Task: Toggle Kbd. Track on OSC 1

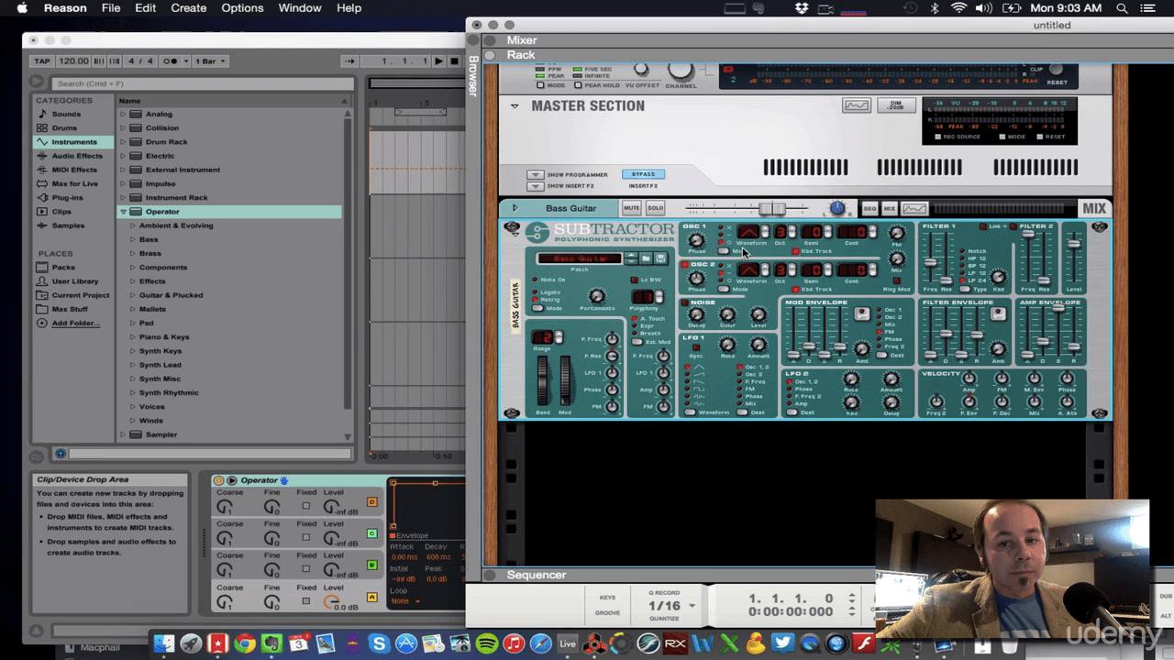Action: 797,251
